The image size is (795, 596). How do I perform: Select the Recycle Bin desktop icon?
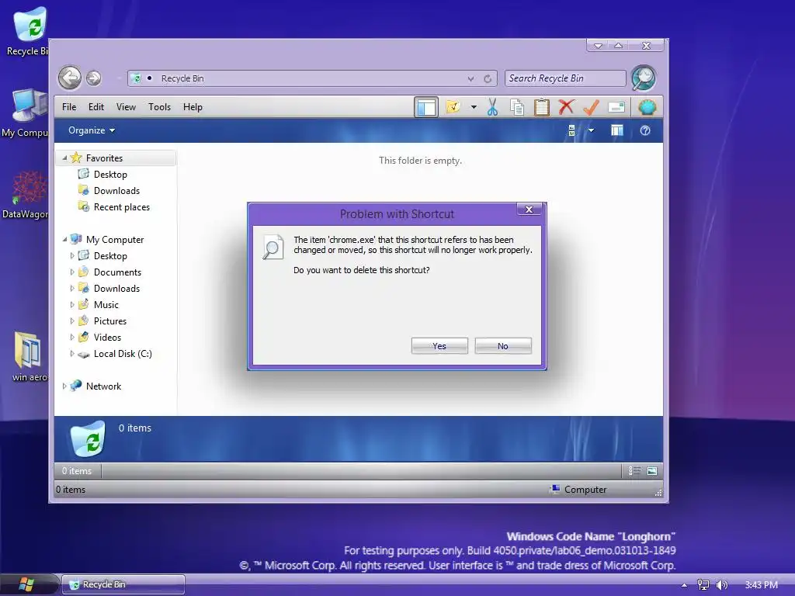28,31
